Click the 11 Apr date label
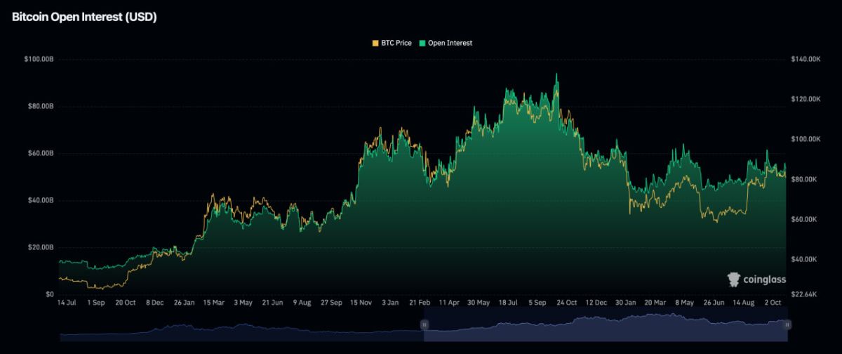Image resolution: width=842 pixels, height=354 pixels. pyautogui.click(x=448, y=302)
